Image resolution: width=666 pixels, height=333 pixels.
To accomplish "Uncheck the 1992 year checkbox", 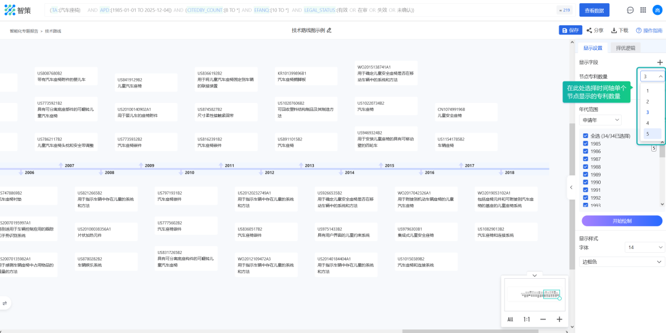I will 585,197.
